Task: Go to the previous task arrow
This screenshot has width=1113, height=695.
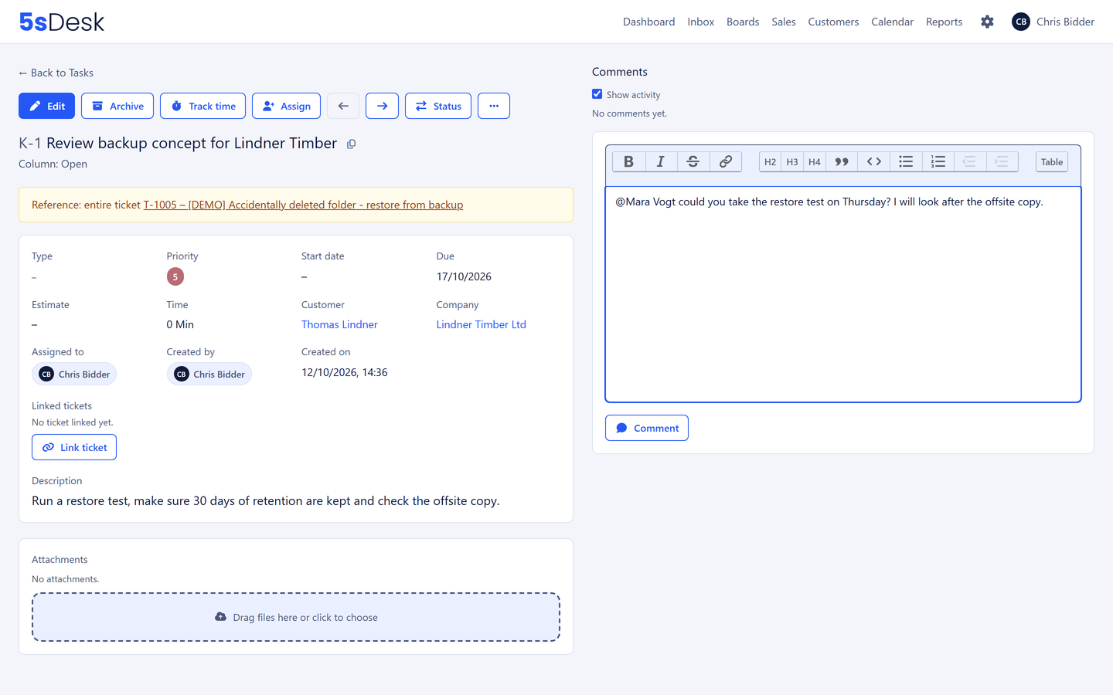Action: tap(343, 106)
